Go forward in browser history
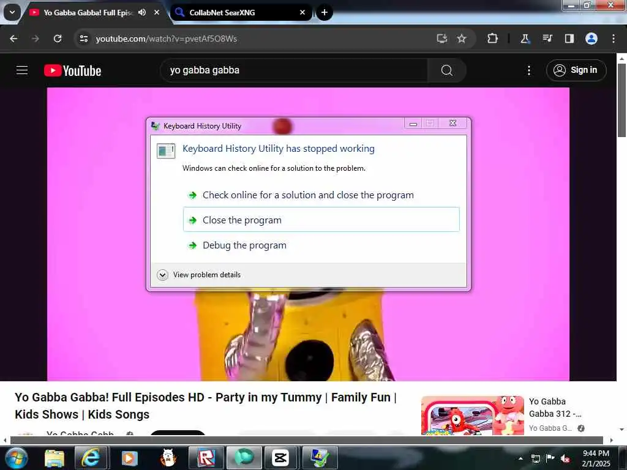This screenshot has height=470, width=627. click(x=36, y=39)
